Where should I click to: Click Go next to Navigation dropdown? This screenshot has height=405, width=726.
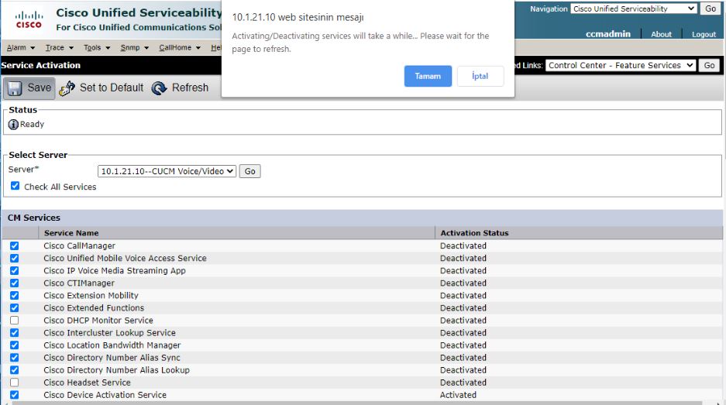(711, 9)
